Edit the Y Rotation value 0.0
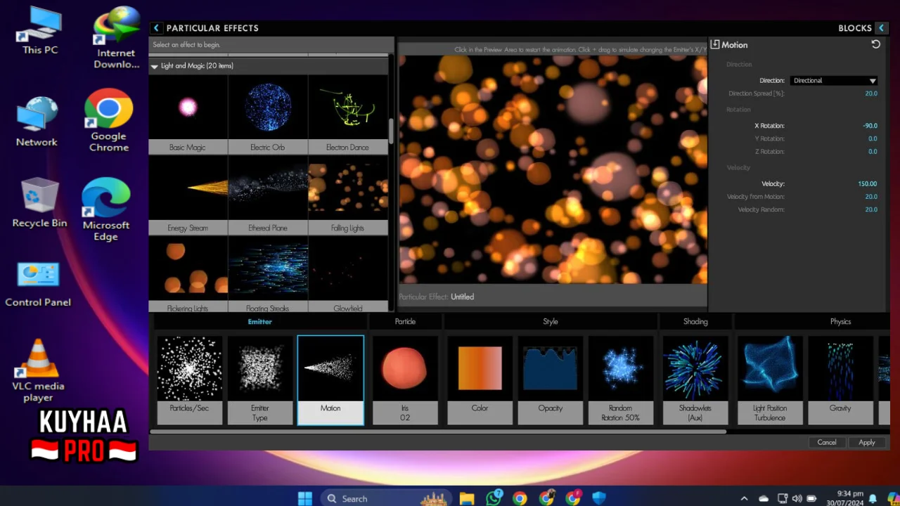 point(873,138)
